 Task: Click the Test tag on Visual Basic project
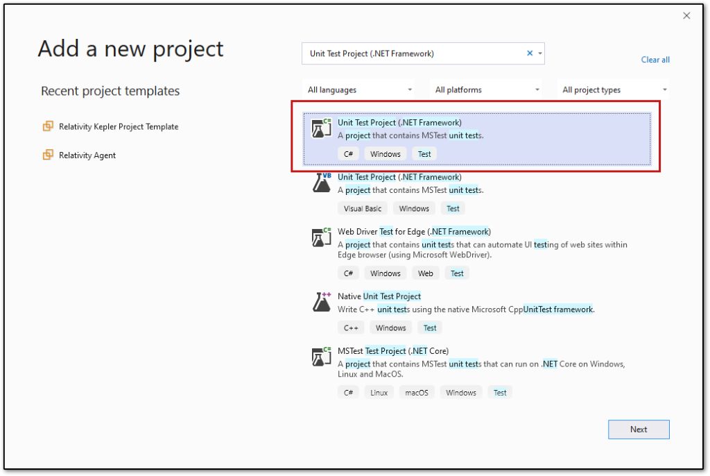pyautogui.click(x=453, y=209)
